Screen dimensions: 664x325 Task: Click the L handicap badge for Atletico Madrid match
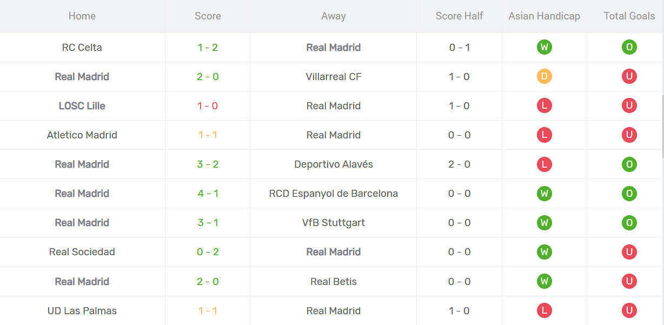[544, 135]
